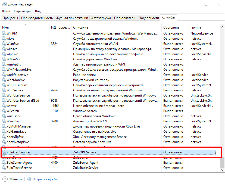Switch to the Автозагрузка tab
225x186 pixels.
tap(101, 18)
